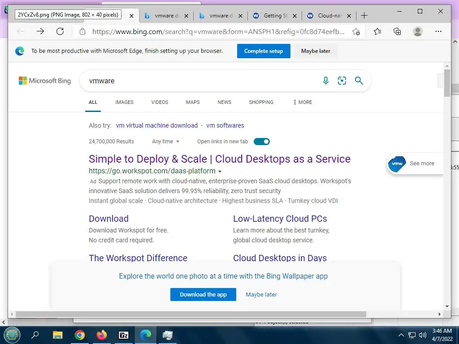Click the Edge icon in taskbar

click(146, 335)
